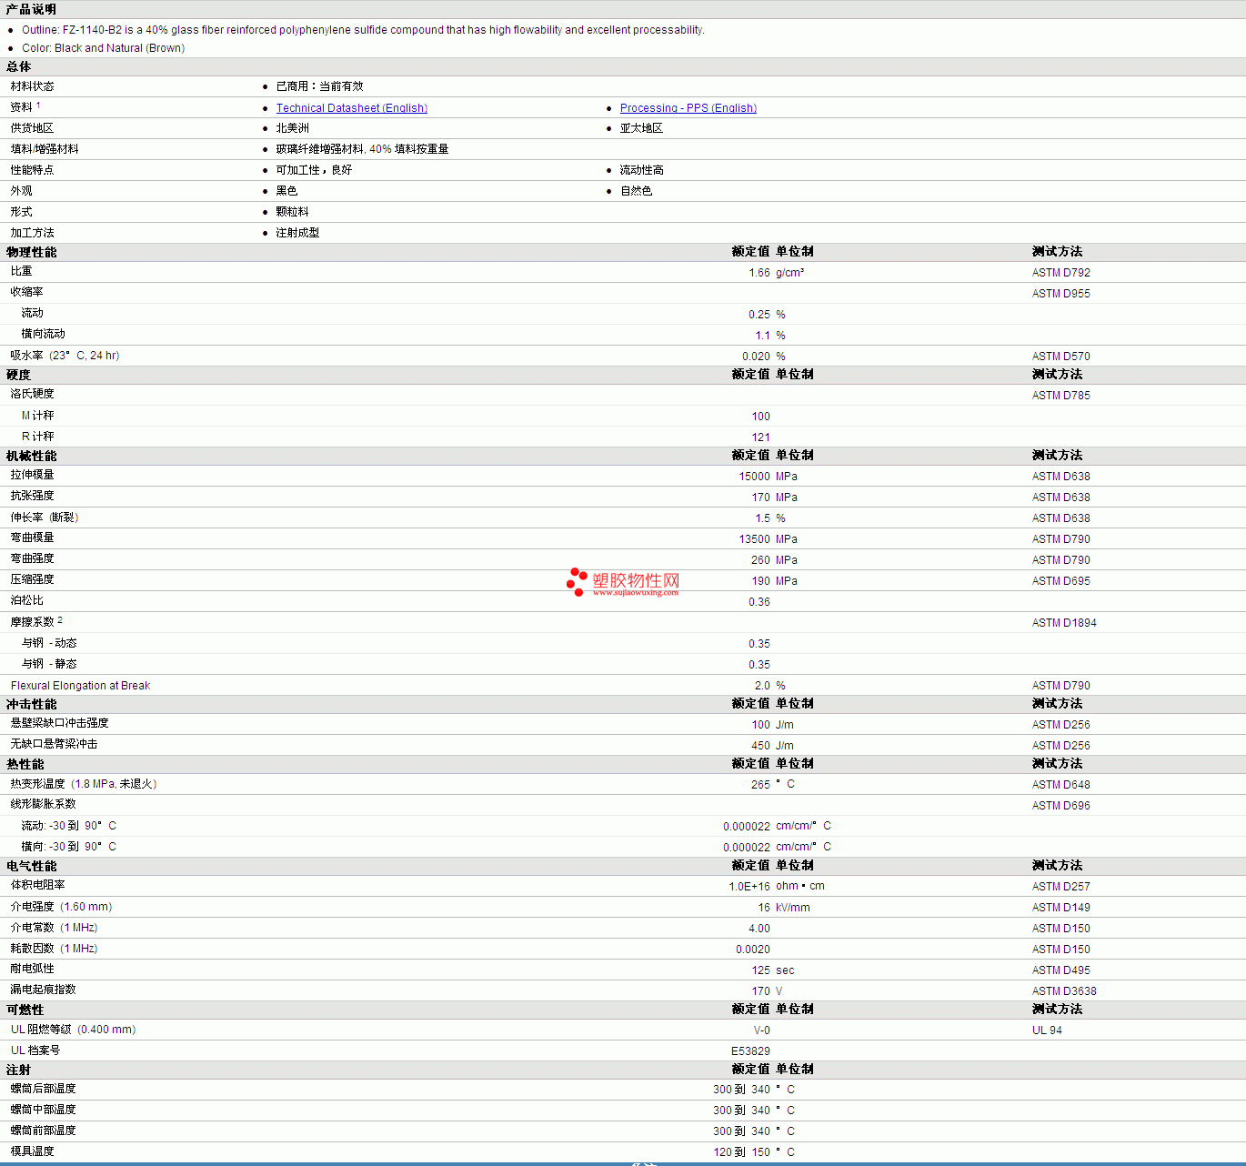Screen dimensions: 1246x1166
Task: Click the ASTM D495 test method
Action: 1060,970
